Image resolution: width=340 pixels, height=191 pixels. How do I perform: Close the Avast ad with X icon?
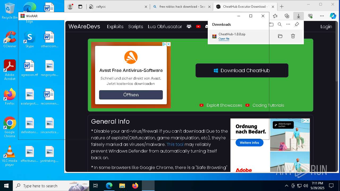[168, 44]
